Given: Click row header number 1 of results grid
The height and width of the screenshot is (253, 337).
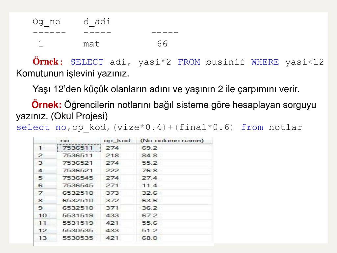Looking at the screenshot, I should tap(40, 148).
